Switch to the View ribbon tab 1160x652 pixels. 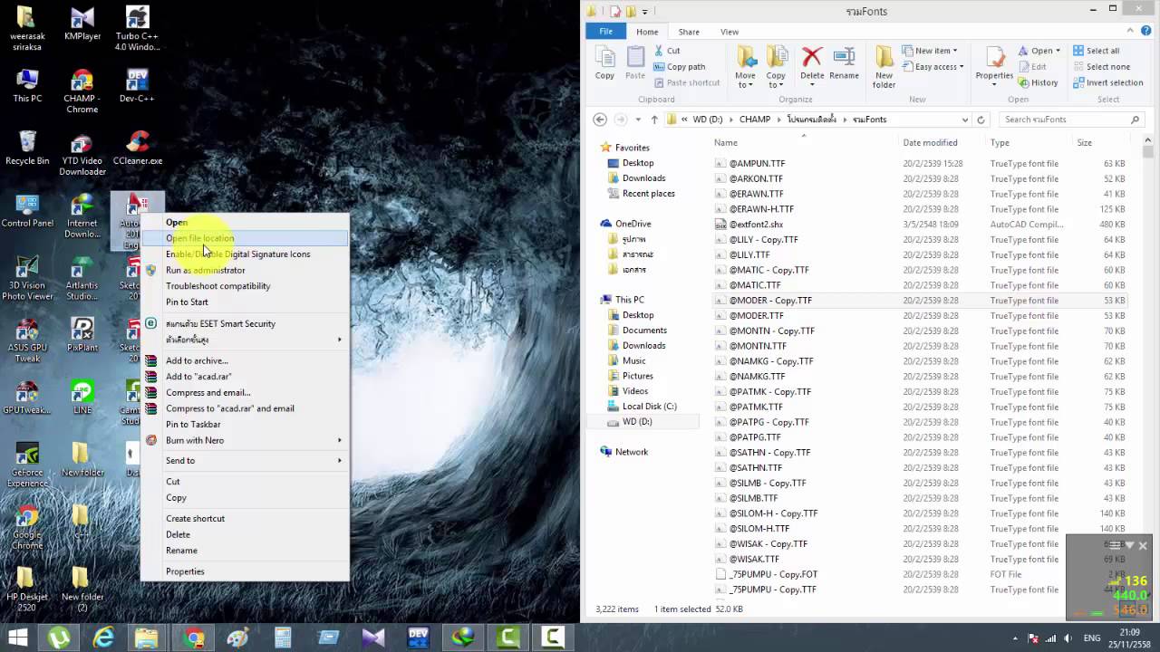click(729, 32)
